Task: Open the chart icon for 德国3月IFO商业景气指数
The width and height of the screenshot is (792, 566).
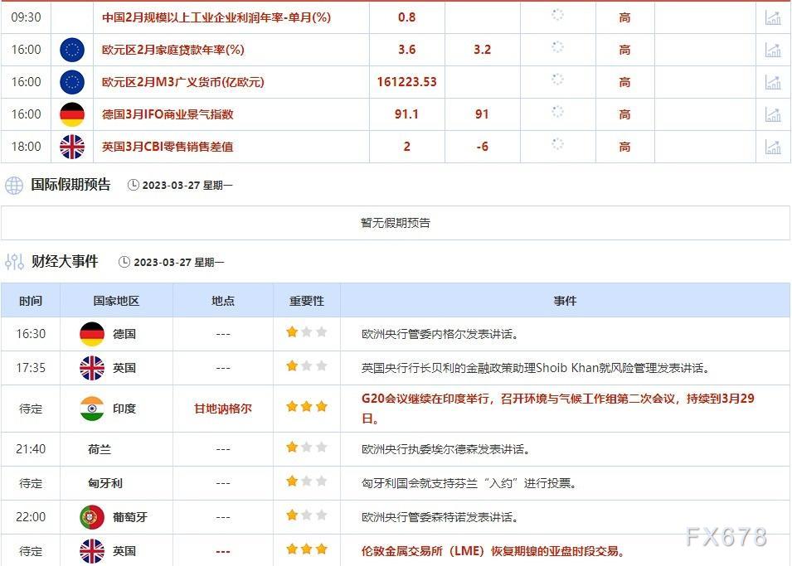Action: [773, 114]
